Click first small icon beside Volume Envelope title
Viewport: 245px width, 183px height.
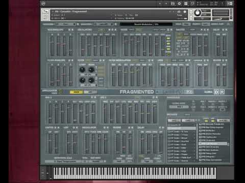pos(69,29)
